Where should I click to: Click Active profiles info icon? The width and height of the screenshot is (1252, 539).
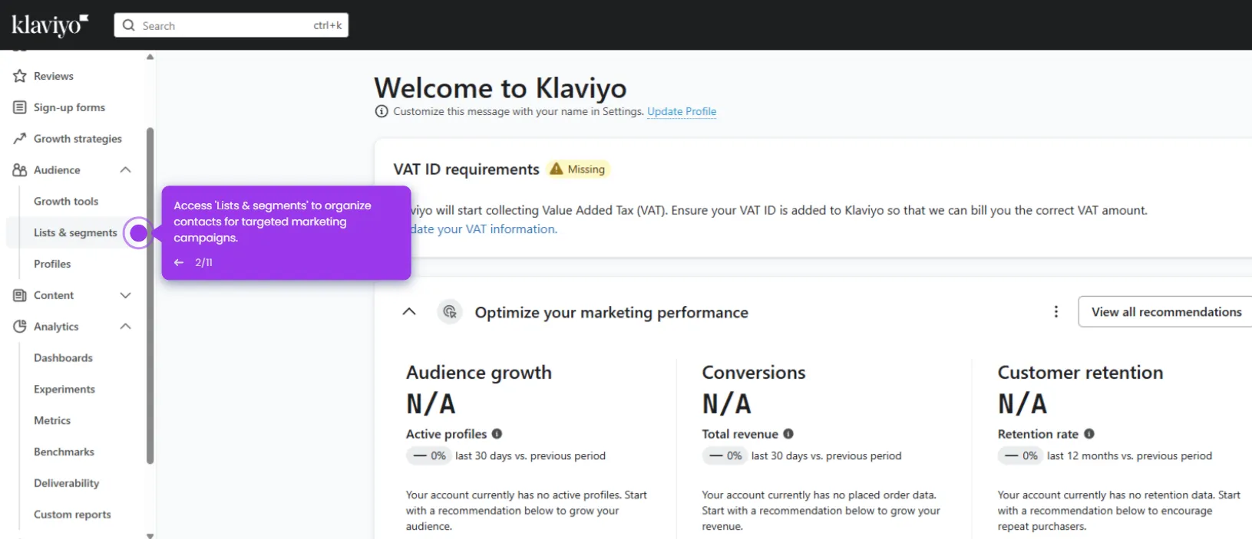[x=497, y=434]
